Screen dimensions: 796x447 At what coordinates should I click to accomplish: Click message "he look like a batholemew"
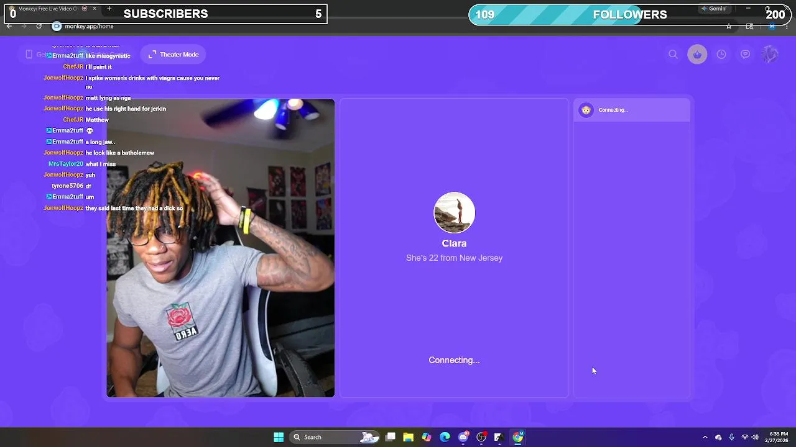120,153
